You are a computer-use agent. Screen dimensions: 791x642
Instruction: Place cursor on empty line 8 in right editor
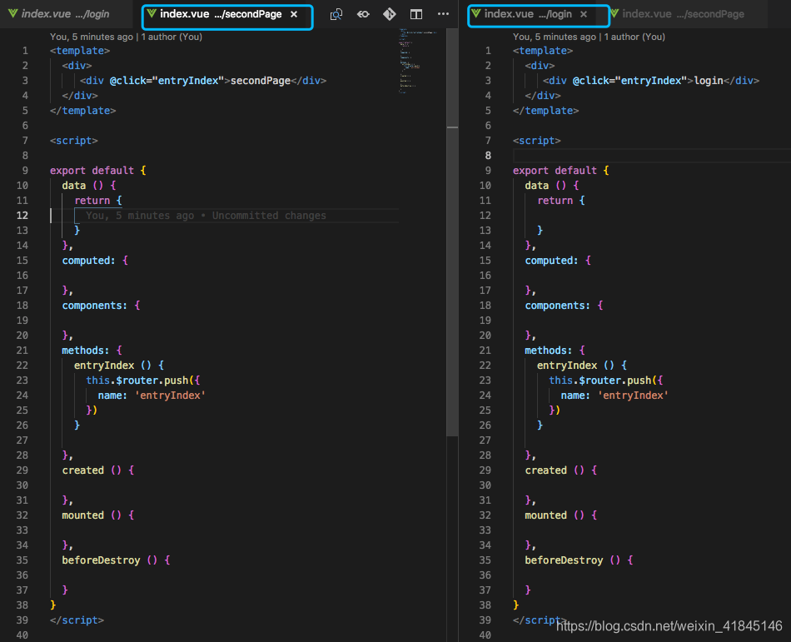651,156
